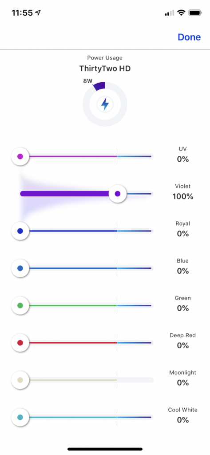Tap the battery icon in status bar
This screenshot has width=210, height=455.
point(195,13)
